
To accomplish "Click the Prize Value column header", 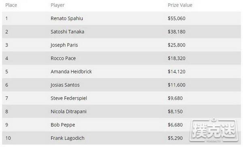I will pos(180,5).
